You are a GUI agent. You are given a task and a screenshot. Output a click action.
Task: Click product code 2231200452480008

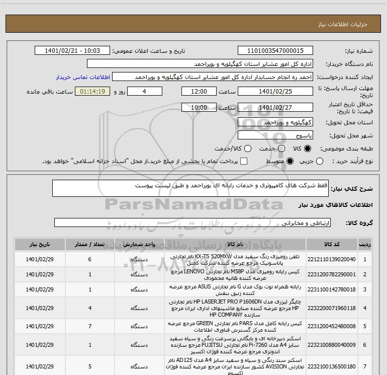tap(332, 326)
